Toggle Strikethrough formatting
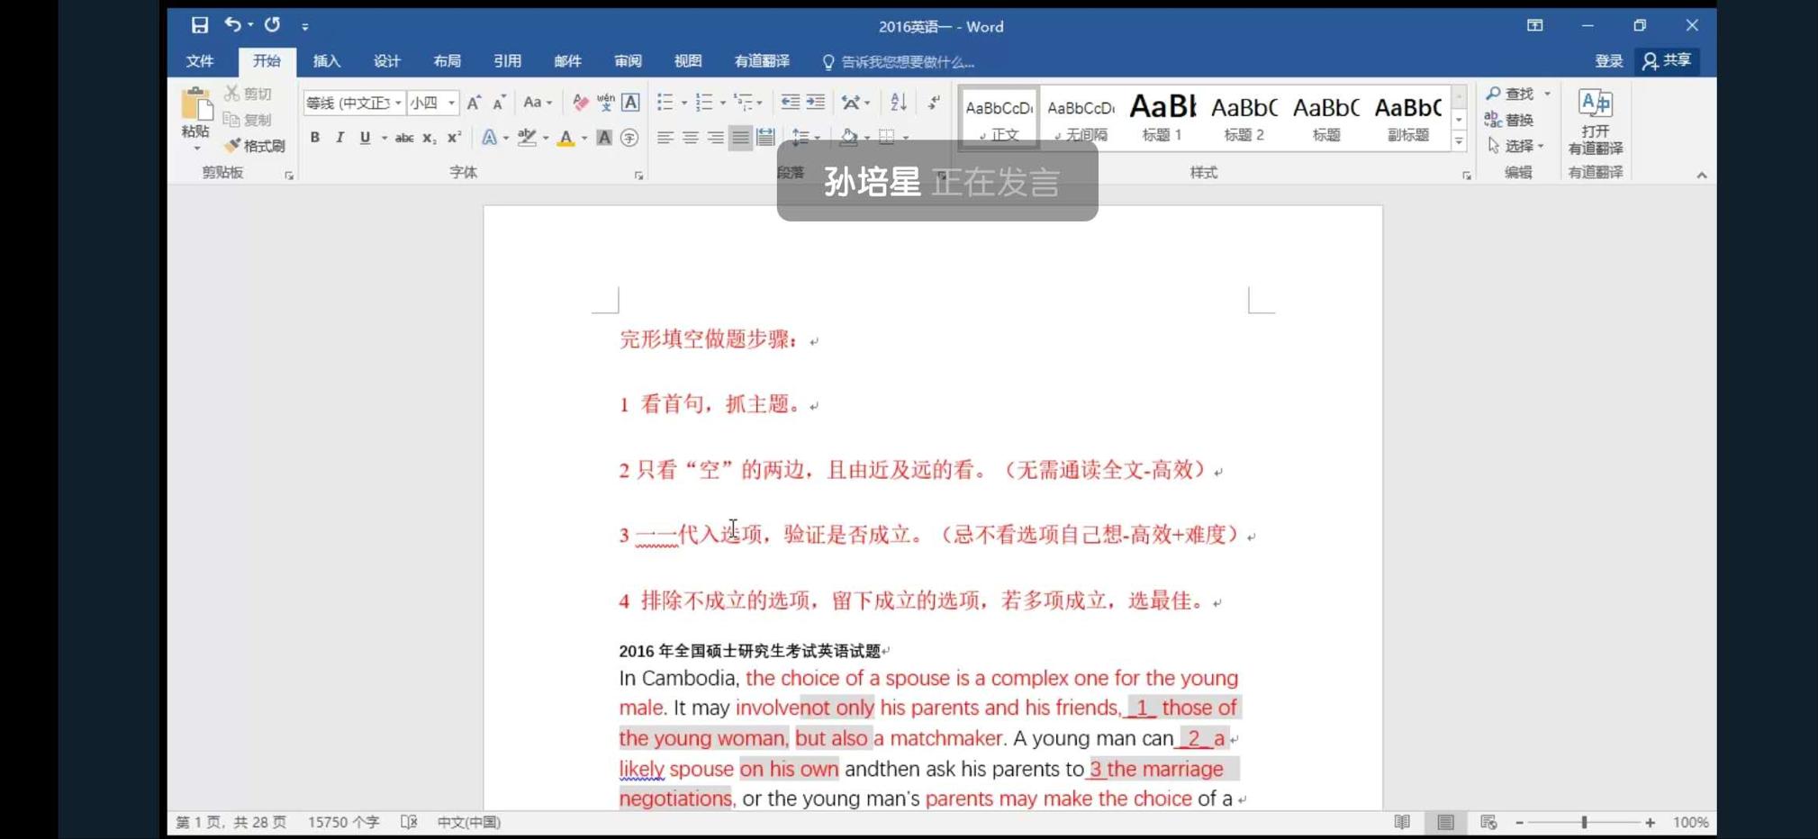The height and width of the screenshot is (839, 1818). (404, 138)
